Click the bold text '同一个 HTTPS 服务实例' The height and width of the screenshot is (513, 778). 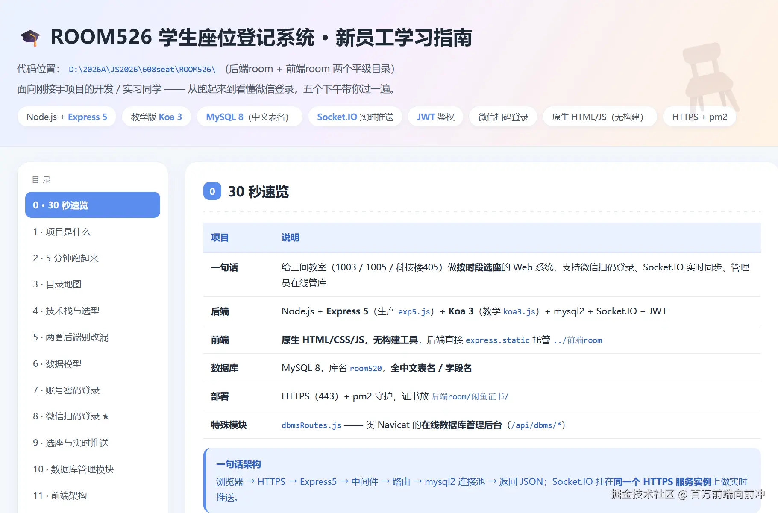click(662, 482)
